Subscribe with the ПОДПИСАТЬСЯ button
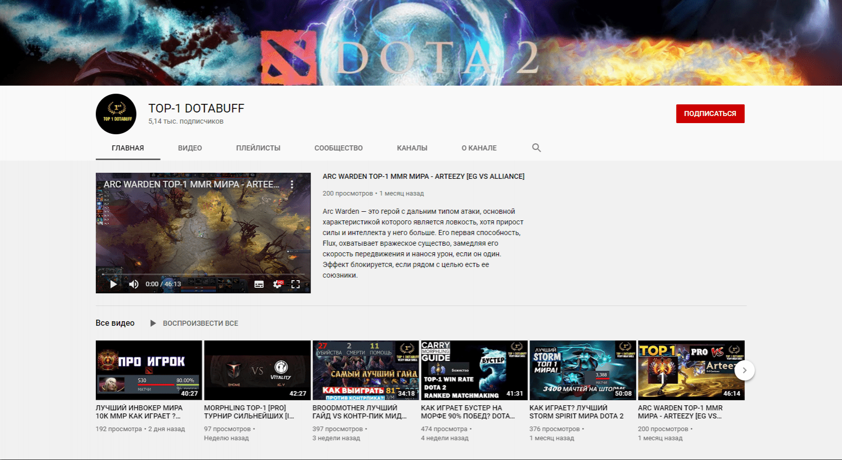 click(x=710, y=113)
